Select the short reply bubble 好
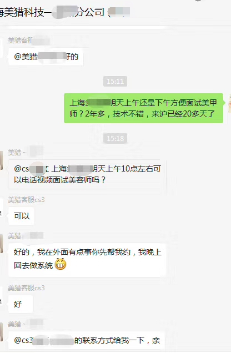Screen dimensions: 231x353 tap(21, 304)
